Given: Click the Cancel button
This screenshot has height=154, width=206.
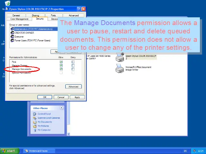Looking at the screenshot, I should coord(61,97).
